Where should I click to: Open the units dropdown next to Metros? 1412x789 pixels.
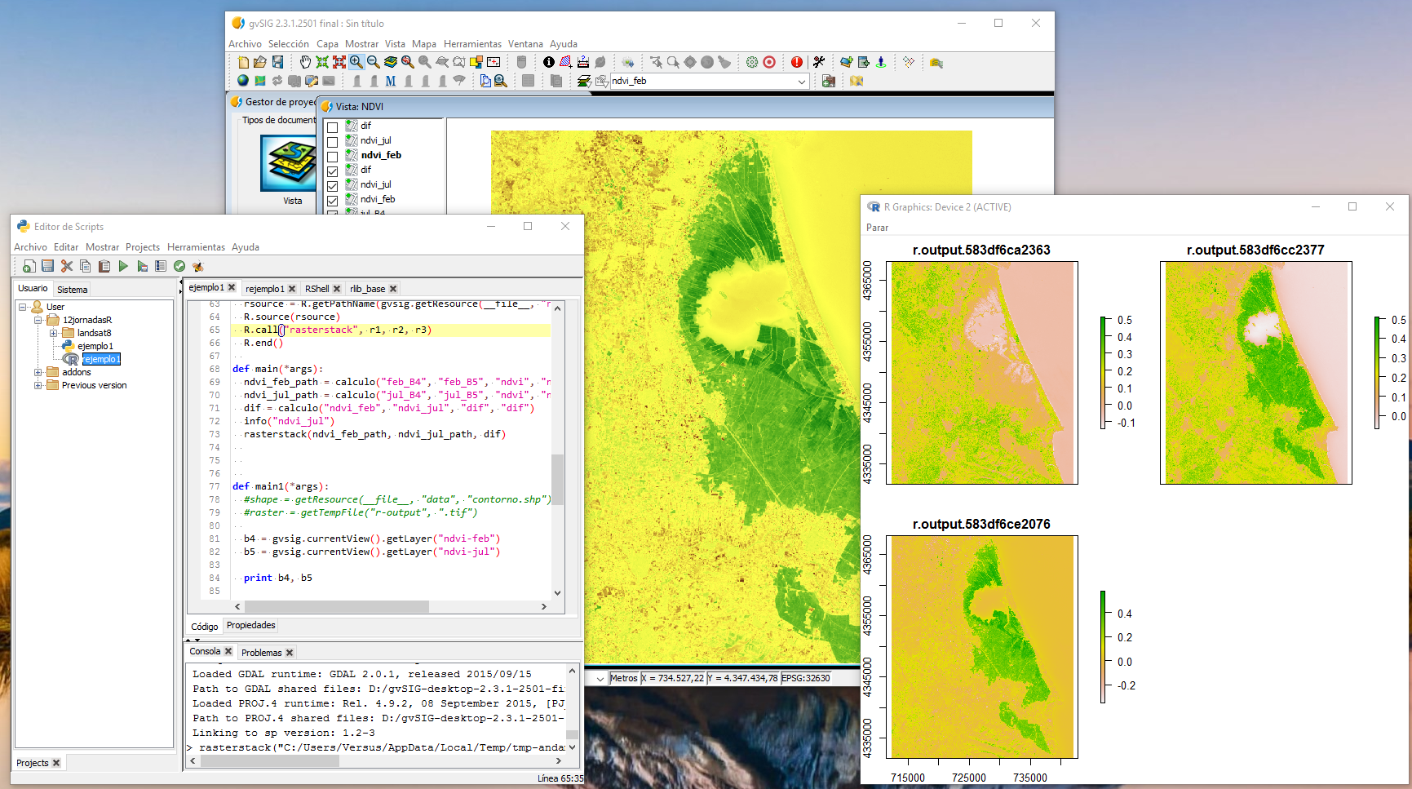click(600, 678)
